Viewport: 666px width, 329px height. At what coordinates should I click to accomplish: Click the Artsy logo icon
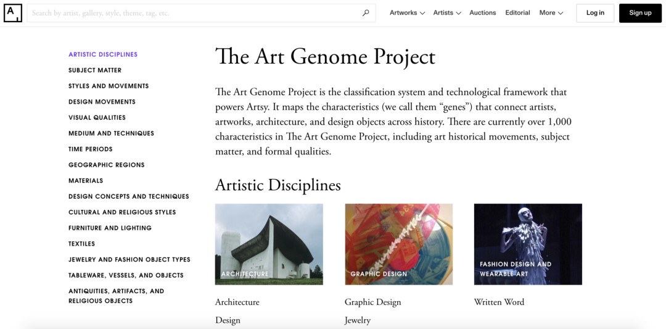pyautogui.click(x=13, y=13)
